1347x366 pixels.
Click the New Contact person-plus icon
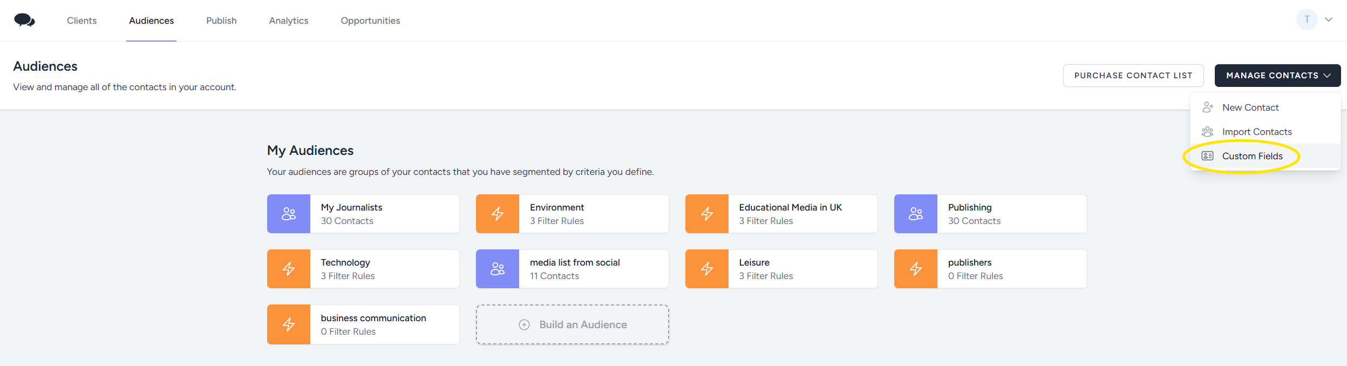pos(1208,107)
